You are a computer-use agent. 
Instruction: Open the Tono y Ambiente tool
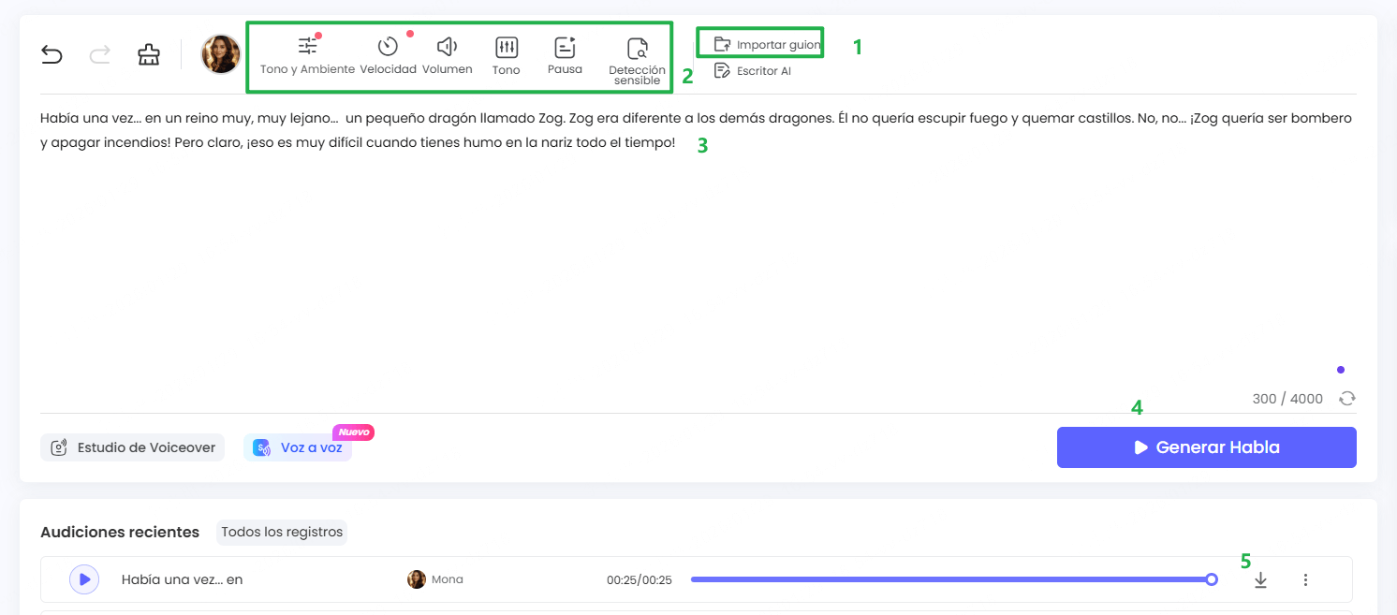coord(307,54)
